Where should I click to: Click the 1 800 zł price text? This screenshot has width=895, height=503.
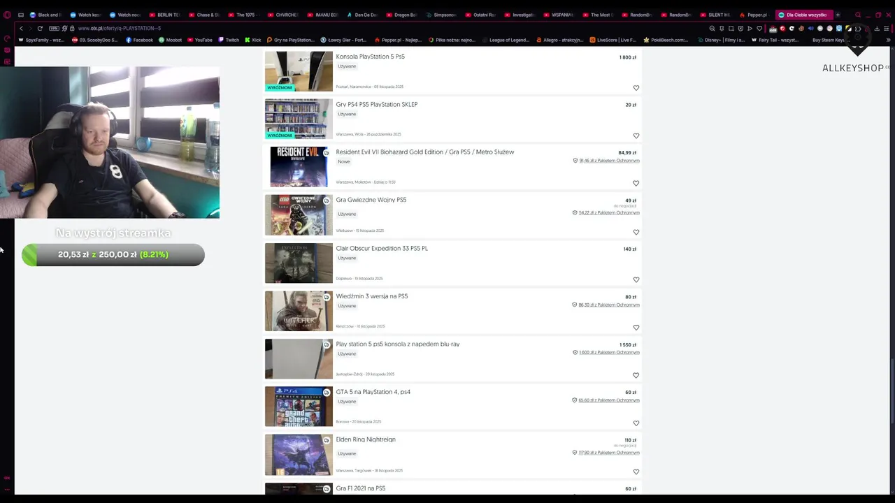click(628, 57)
